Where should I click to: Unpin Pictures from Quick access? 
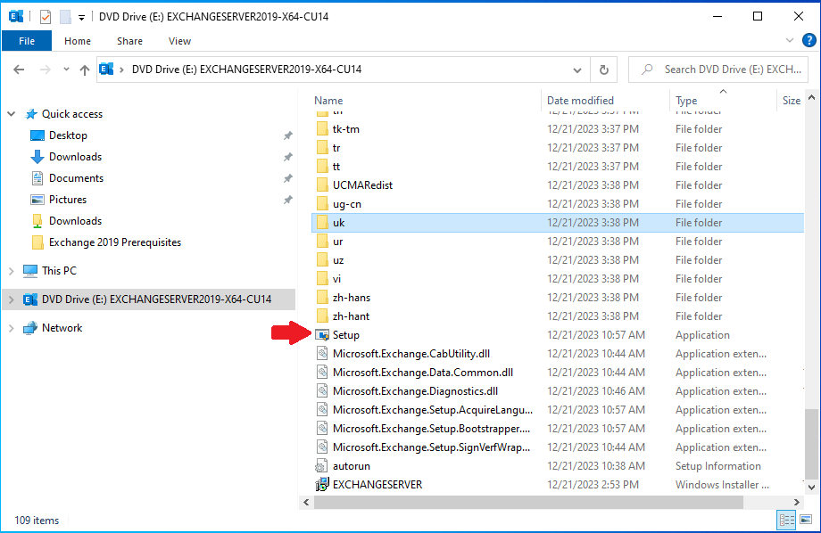287,199
